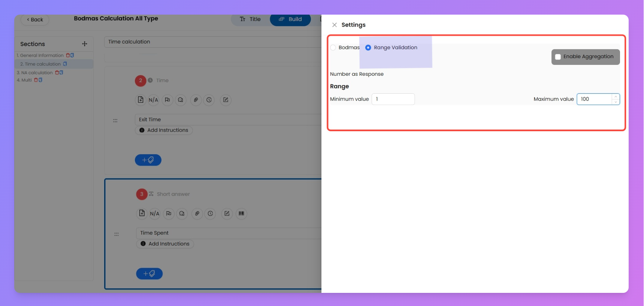Open comments icon for Time Spent question

(x=182, y=214)
